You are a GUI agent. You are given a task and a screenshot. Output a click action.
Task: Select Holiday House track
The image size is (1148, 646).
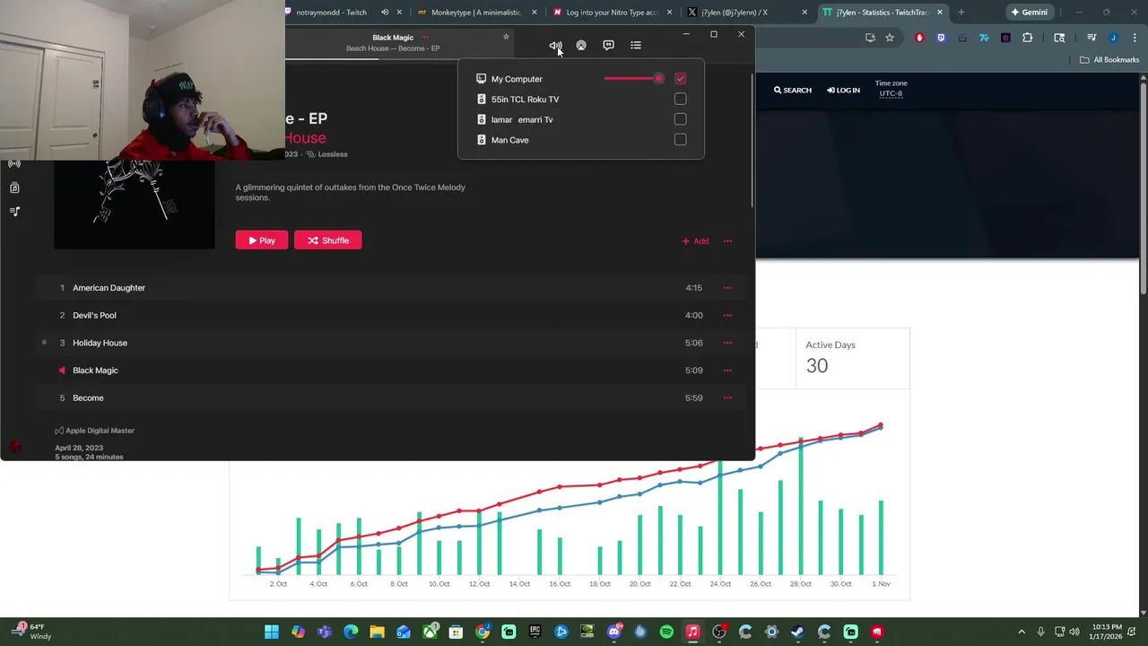391,343
